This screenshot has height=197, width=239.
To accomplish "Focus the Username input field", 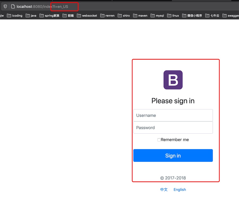I will [173, 115].
